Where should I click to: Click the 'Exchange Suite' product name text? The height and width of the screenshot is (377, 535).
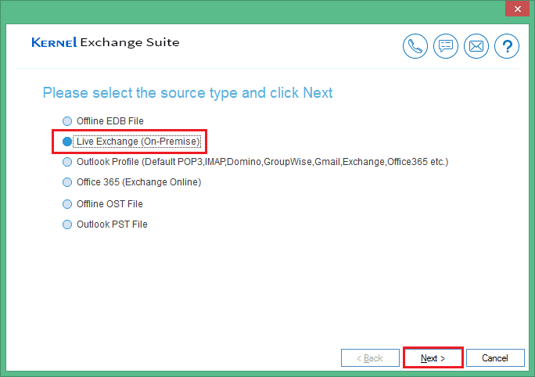130,42
